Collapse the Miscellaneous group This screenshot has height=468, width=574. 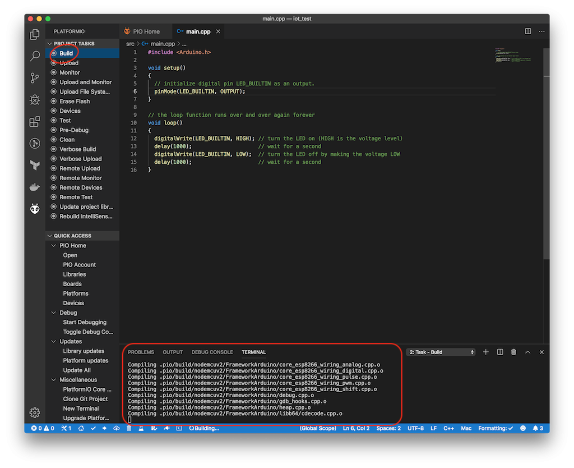click(x=54, y=380)
